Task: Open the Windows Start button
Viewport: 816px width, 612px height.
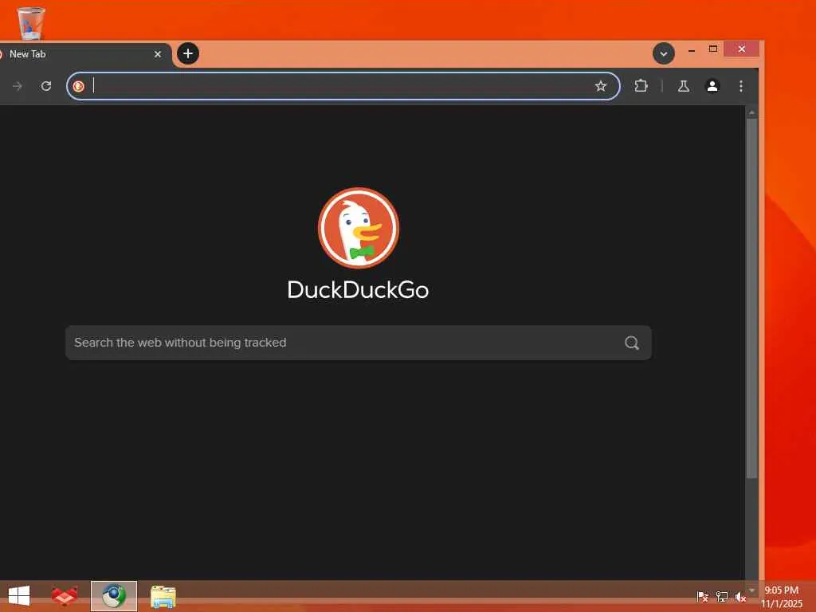Action: click(19, 596)
